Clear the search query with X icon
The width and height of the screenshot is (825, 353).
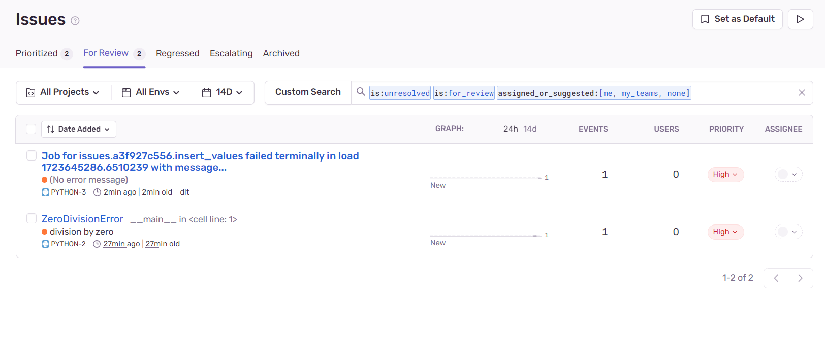point(802,93)
